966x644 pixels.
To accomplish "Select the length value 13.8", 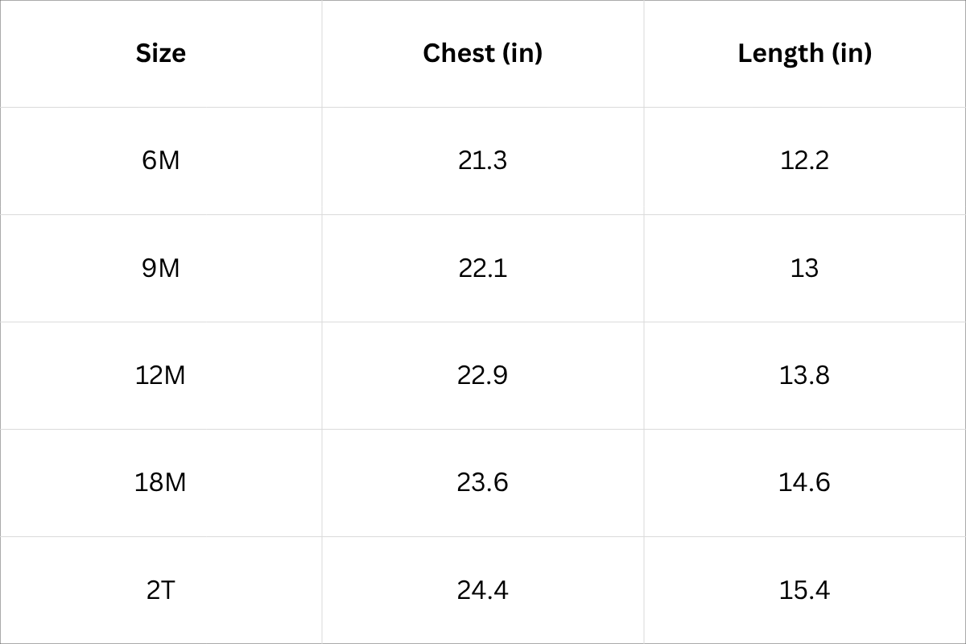I will coord(804,375).
